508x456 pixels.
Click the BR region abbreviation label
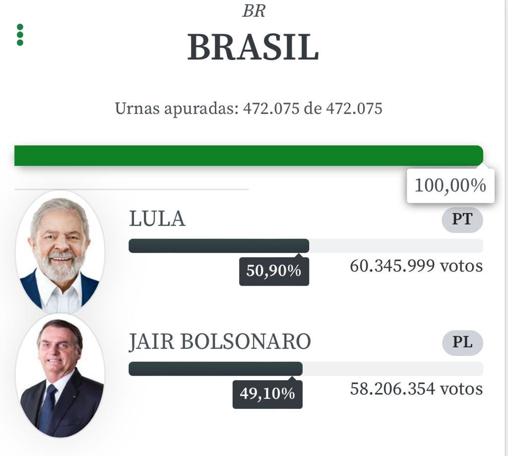tap(254, 11)
